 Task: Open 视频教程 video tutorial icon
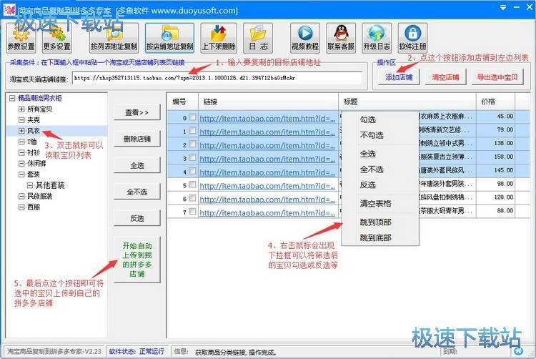coord(305,38)
